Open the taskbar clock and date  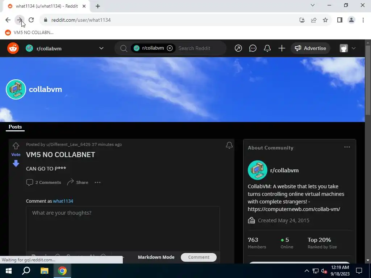[340, 271]
